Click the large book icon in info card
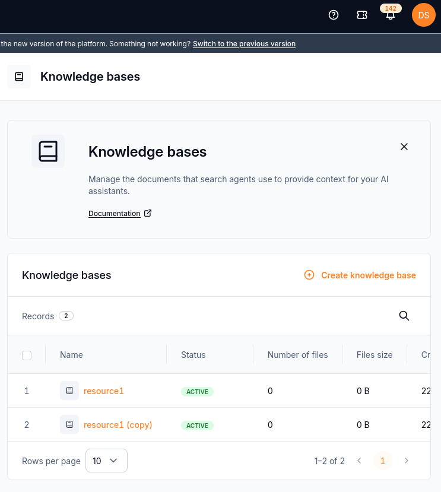The image size is (441, 492). pos(48,151)
